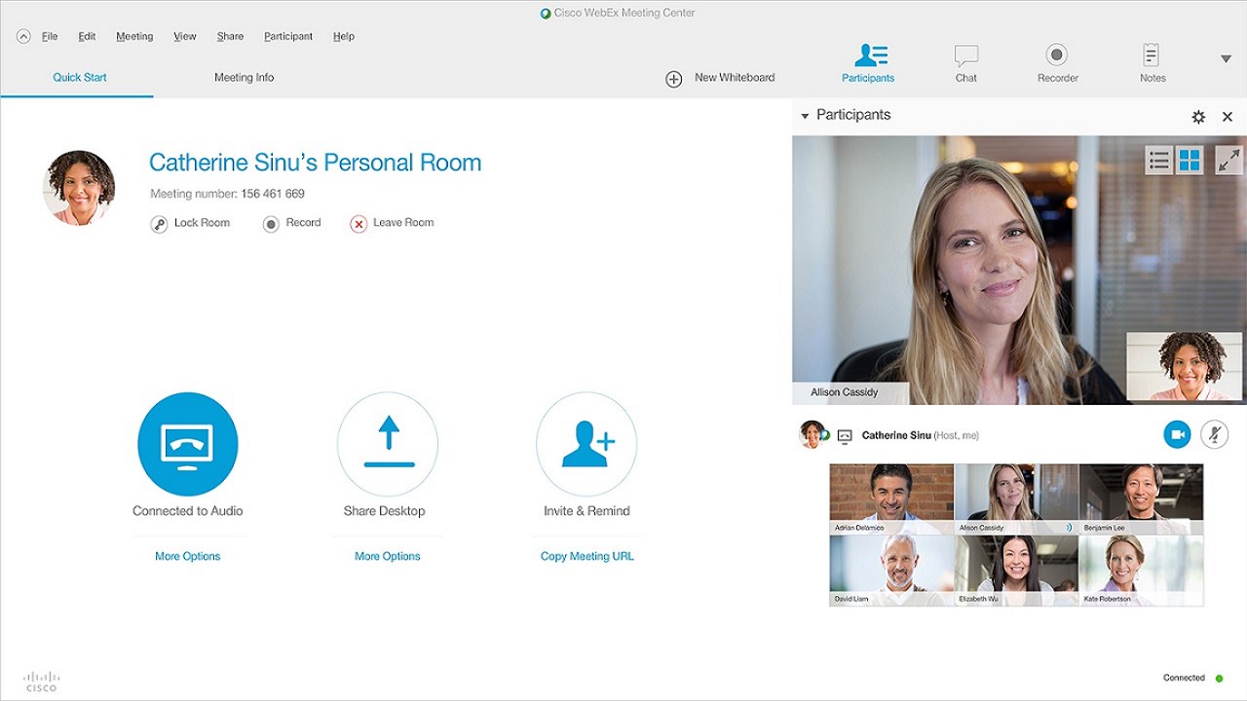Click the Cisco logo
This screenshot has height=701, width=1247.
[41, 681]
